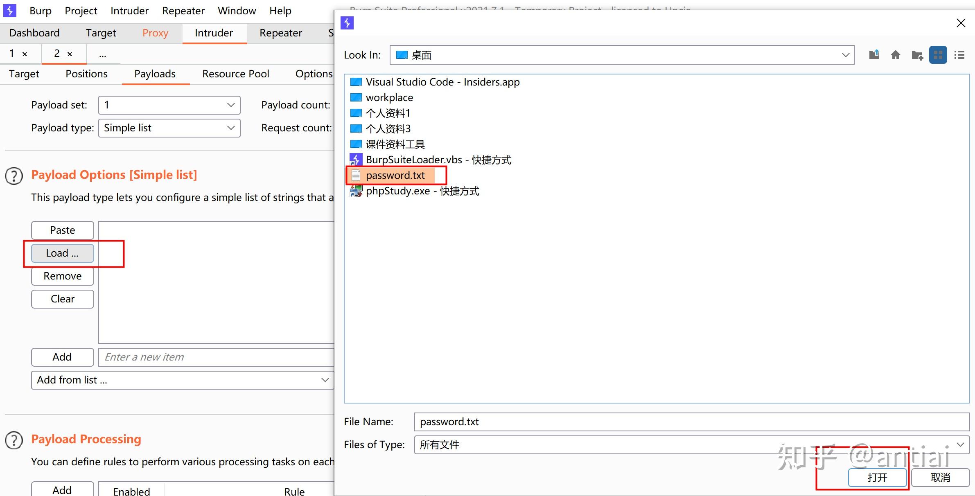Open the Window menu

pyautogui.click(x=237, y=11)
